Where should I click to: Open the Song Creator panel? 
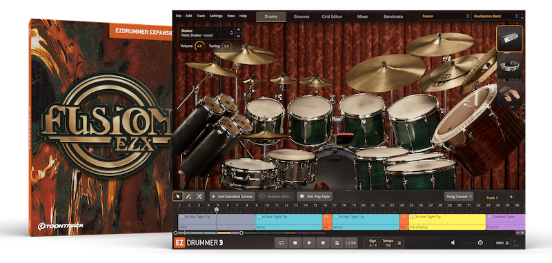click(x=459, y=197)
